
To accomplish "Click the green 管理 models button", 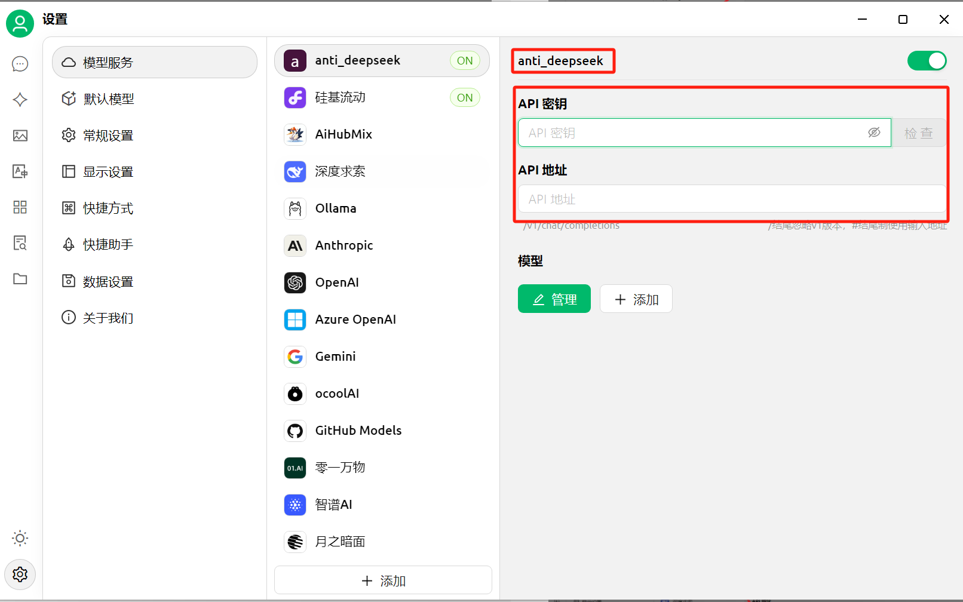I will pos(554,299).
